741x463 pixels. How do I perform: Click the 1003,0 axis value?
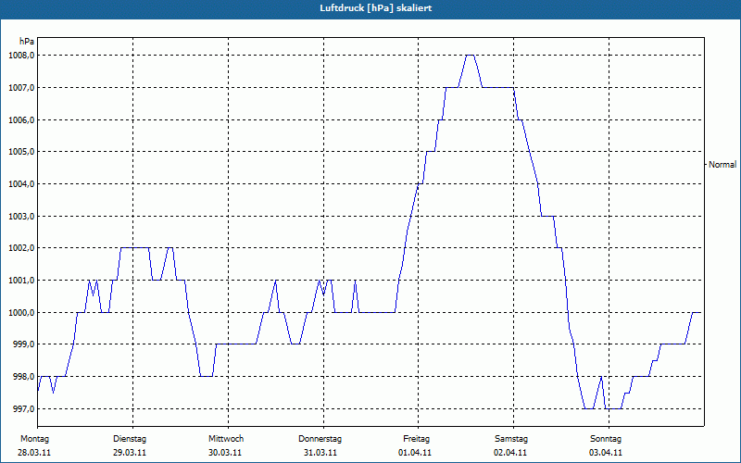click(21, 216)
